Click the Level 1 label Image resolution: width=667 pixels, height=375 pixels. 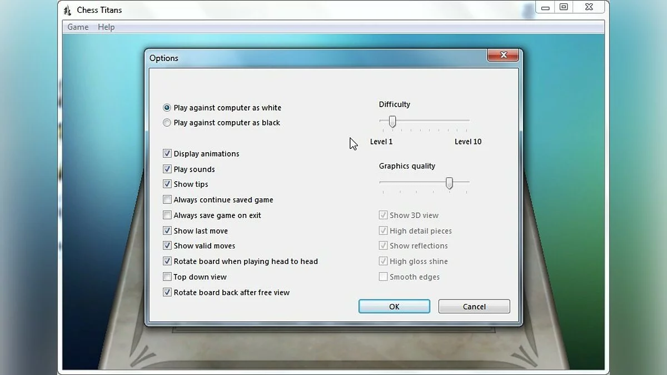(x=381, y=142)
